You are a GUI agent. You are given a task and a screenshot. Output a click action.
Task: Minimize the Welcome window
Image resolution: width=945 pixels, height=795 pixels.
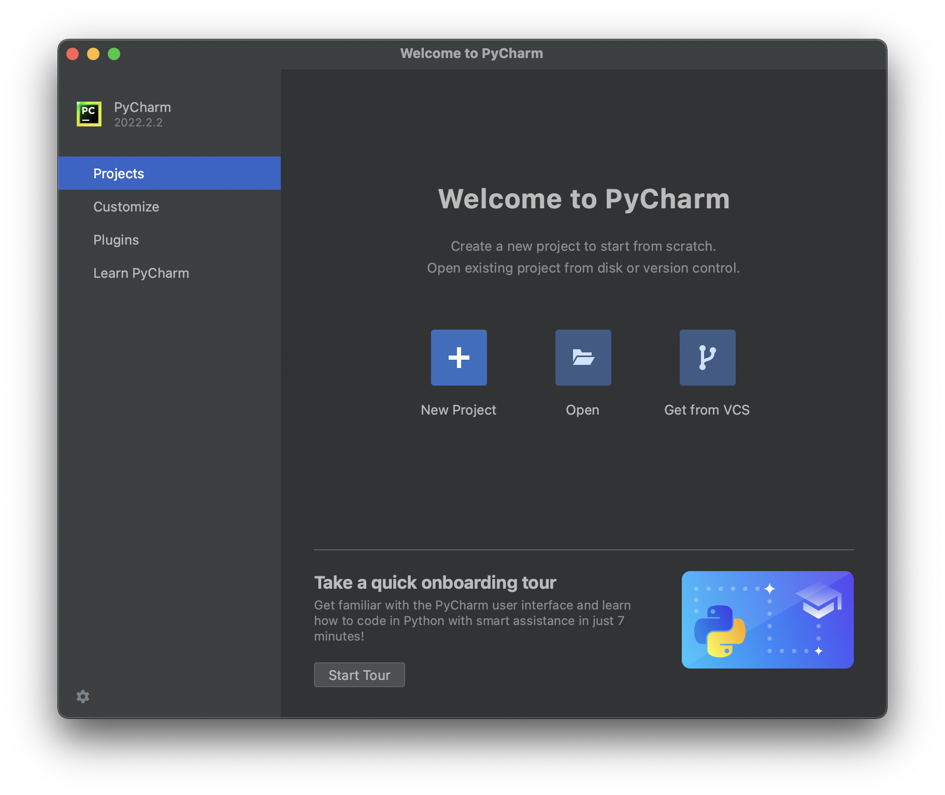tap(93, 54)
